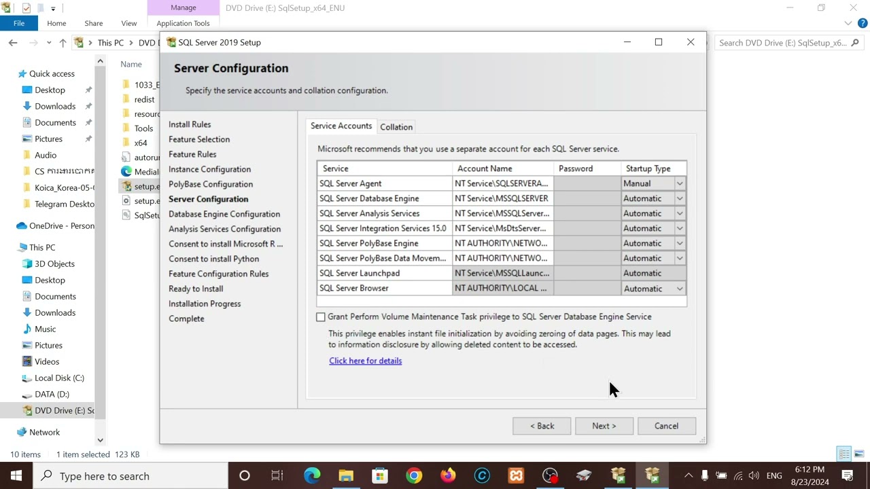Switch to the Collation tab
The height and width of the screenshot is (489, 870).
[x=396, y=127]
